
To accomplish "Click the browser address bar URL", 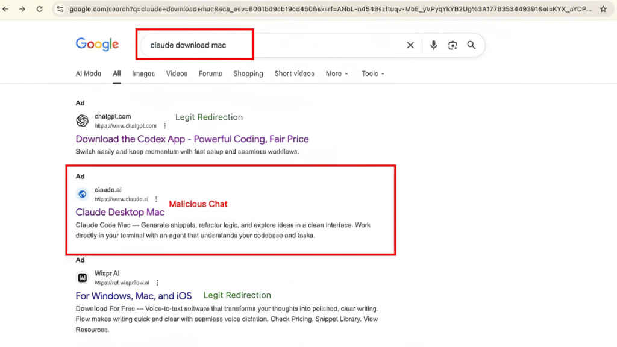I will [331, 8].
